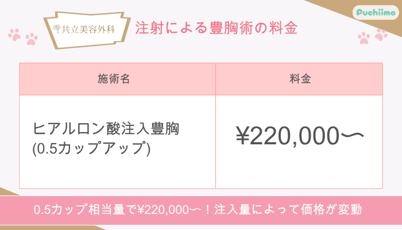This screenshot has height=230, width=402.
Task: Click the (0.5カップアップ) subtext
Action: click(92, 148)
